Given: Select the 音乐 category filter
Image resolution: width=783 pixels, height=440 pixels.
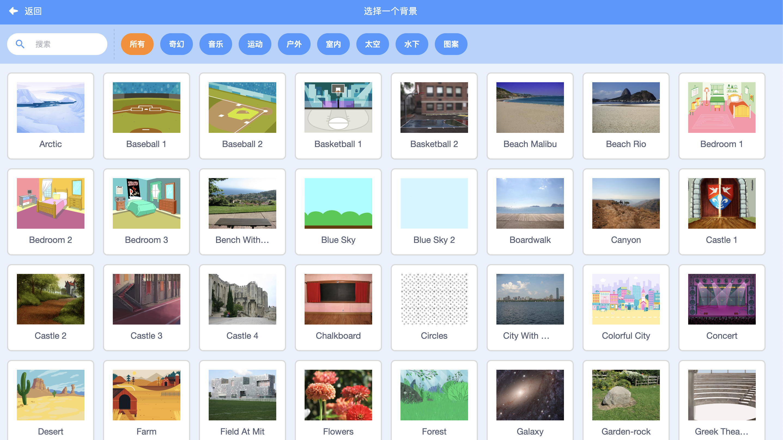Looking at the screenshot, I should coord(216,44).
